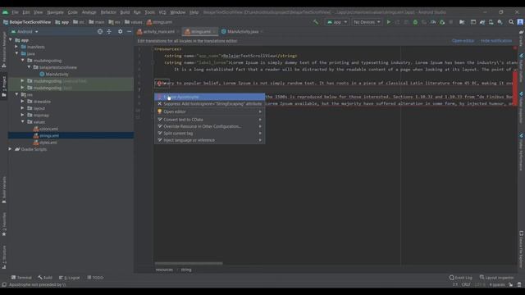The height and width of the screenshot is (295, 525).
Task: Click the Open editor notification link
Action: (463, 41)
